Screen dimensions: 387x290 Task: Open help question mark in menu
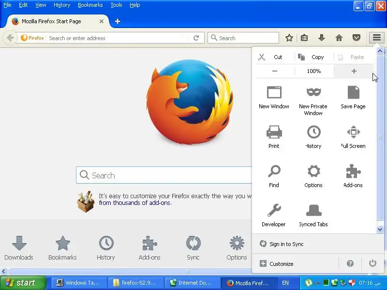click(350, 263)
